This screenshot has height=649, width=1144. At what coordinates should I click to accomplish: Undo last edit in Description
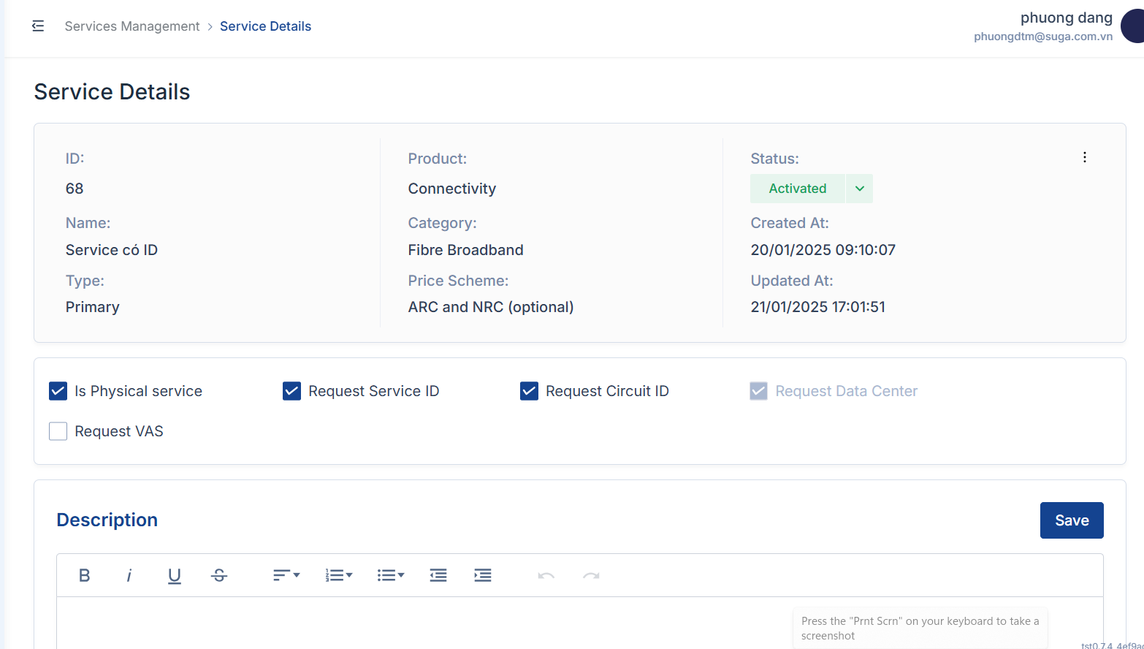(x=546, y=576)
